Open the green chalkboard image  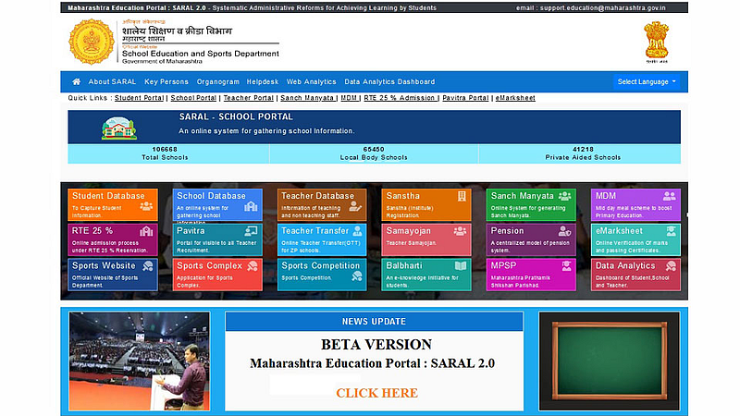610,361
